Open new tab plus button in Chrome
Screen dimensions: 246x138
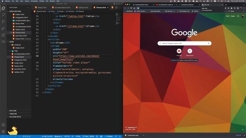pyautogui.click(x=226, y=5)
